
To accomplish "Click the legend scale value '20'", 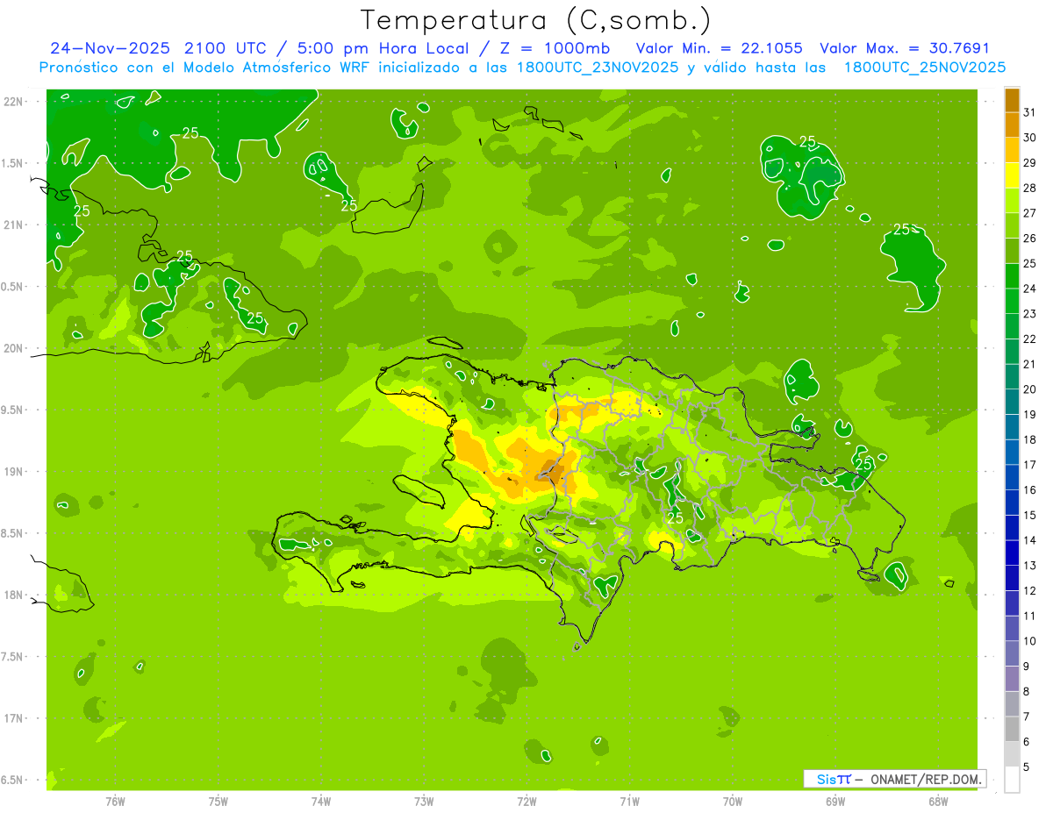I will click(1030, 389).
